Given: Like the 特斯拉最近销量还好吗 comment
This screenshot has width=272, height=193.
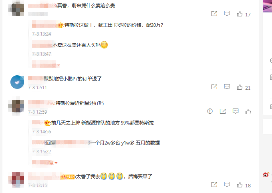Looking at the screenshot, I should (248, 111).
